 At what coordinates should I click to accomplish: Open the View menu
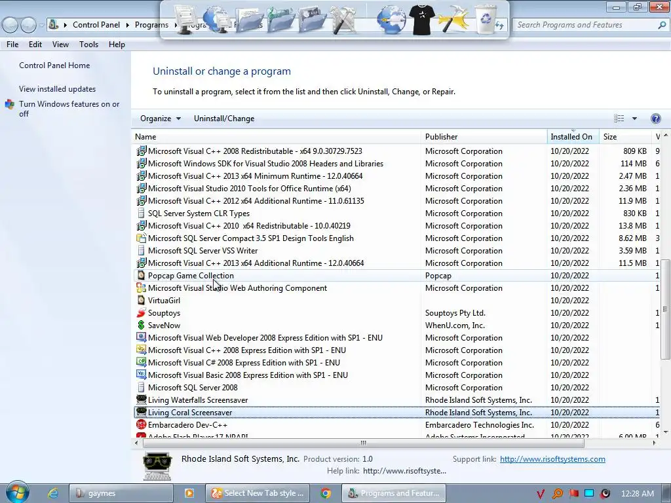tap(60, 45)
